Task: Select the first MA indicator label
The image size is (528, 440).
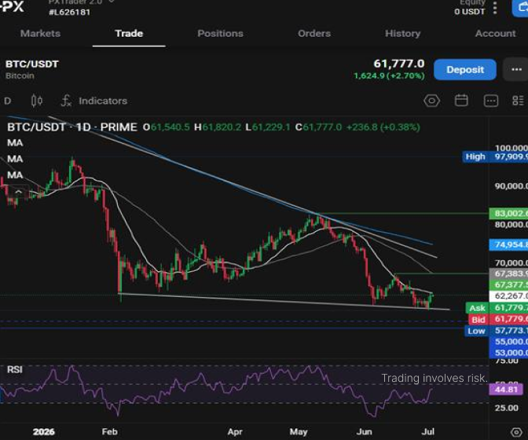Action: click(x=15, y=143)
